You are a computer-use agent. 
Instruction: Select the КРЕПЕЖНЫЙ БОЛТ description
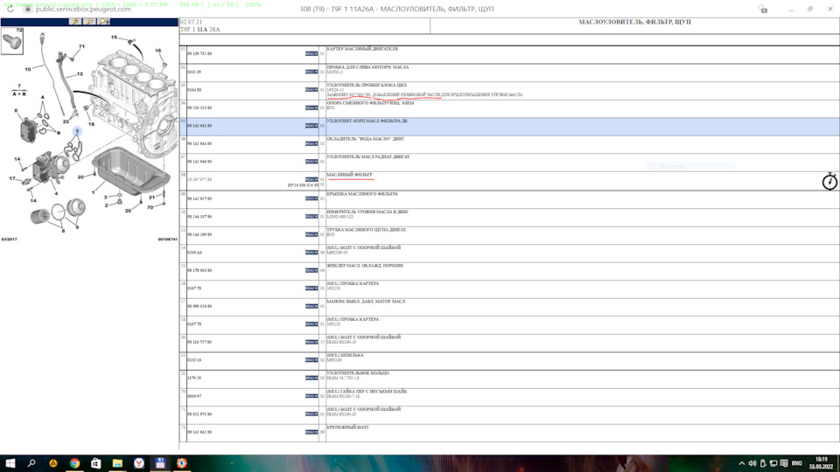pyautogui.click(x=347, y=427)
